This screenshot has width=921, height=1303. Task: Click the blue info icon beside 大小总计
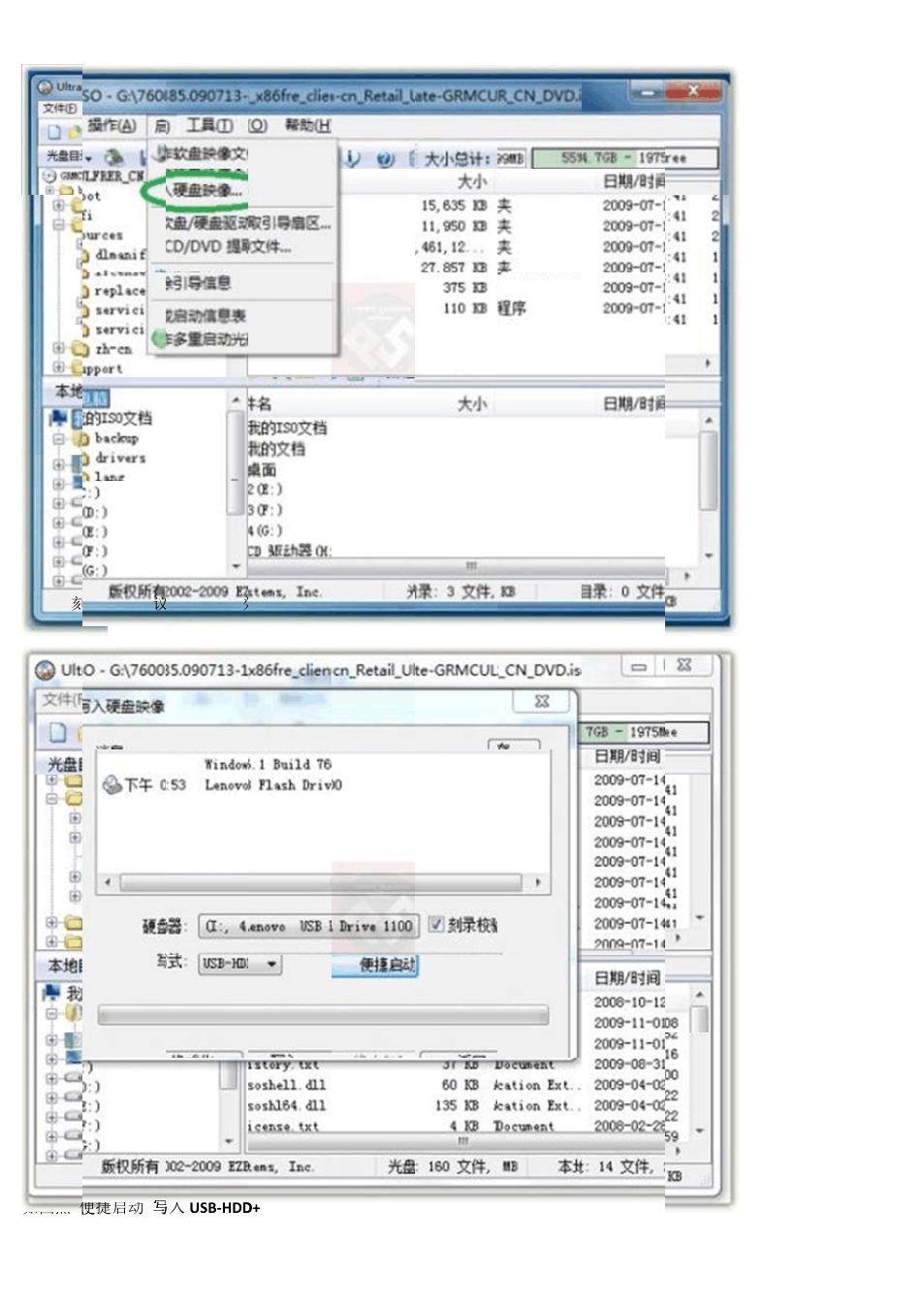click(x=353, y=158)
